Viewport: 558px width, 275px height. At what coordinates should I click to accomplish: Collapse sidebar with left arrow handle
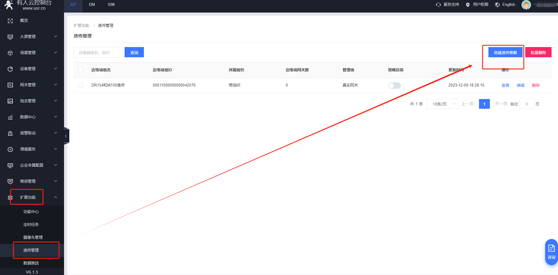point(66,136)
